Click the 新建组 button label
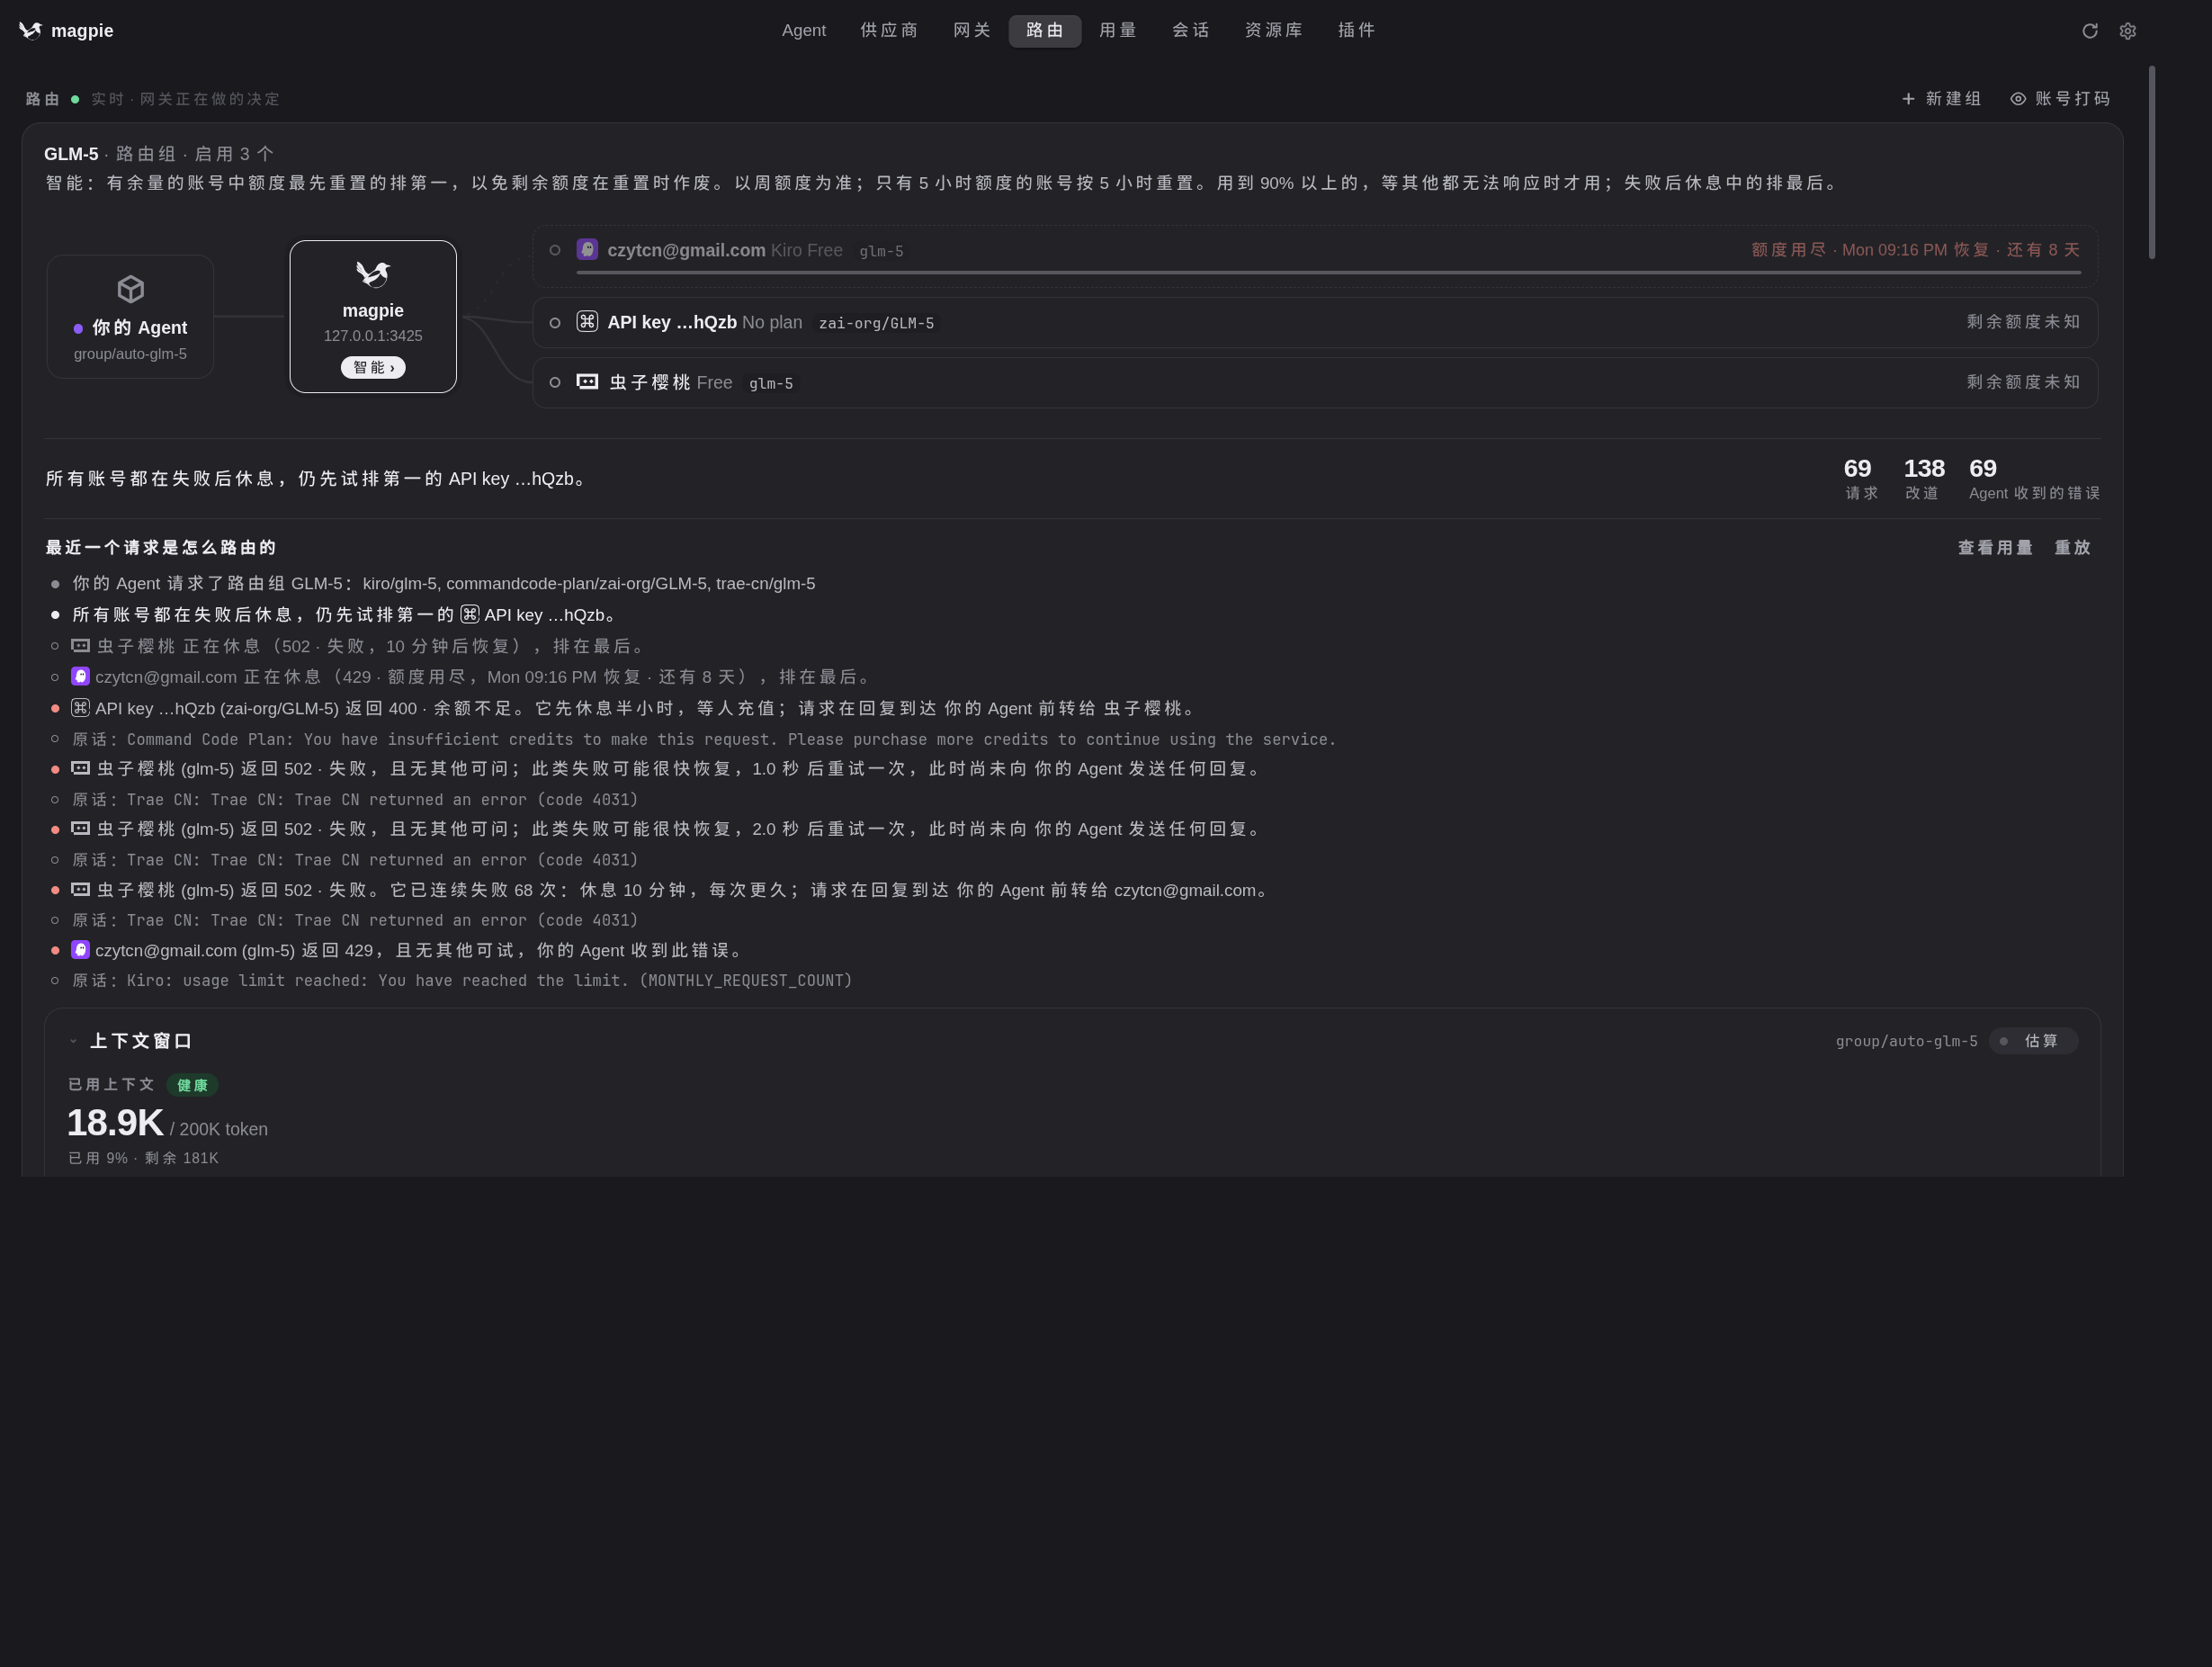Screen dimensions: 2212x1667 point(1953,98)
